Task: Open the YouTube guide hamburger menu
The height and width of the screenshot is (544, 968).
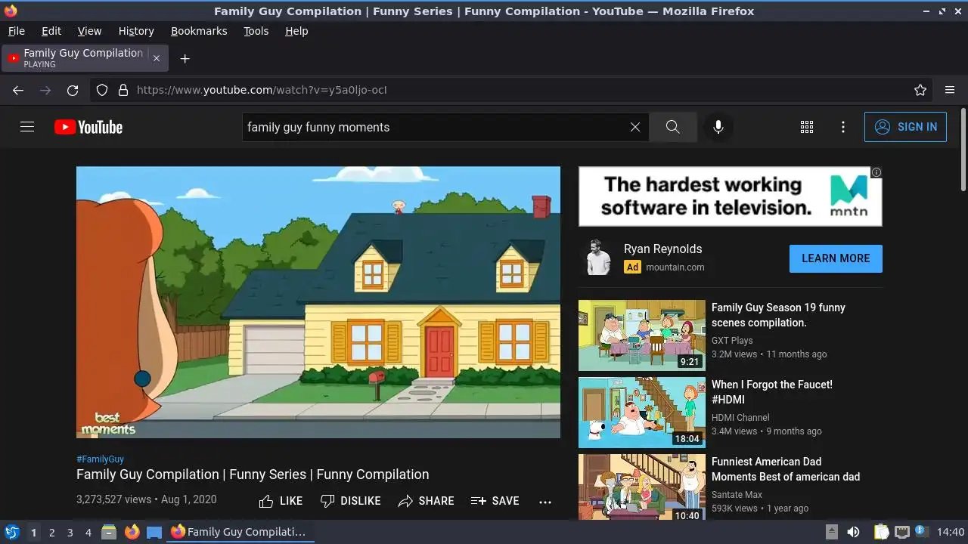Action: [27, 127]
